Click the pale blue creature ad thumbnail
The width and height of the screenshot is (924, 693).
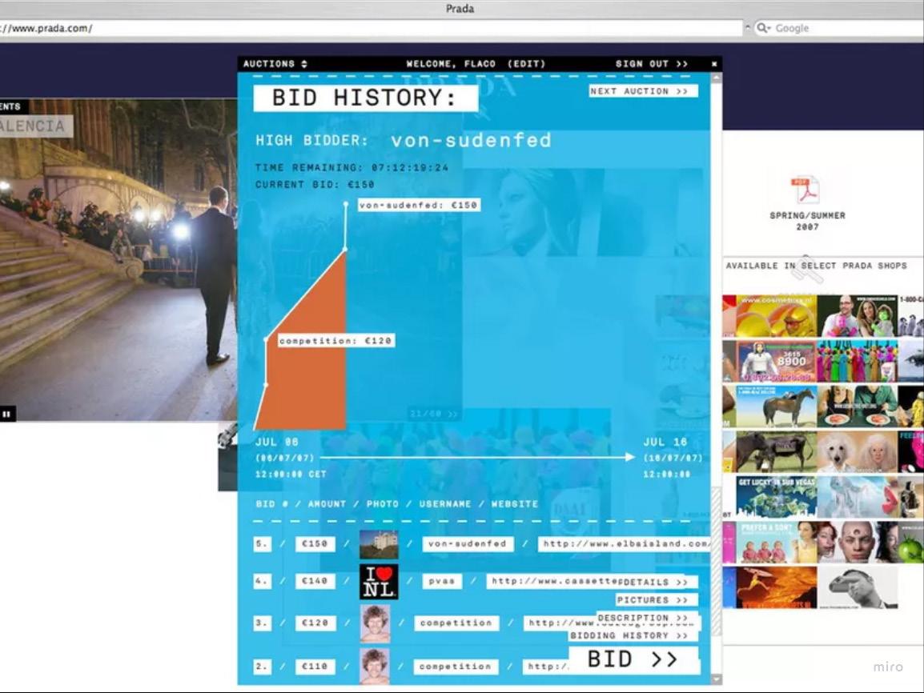click(858, 497)
